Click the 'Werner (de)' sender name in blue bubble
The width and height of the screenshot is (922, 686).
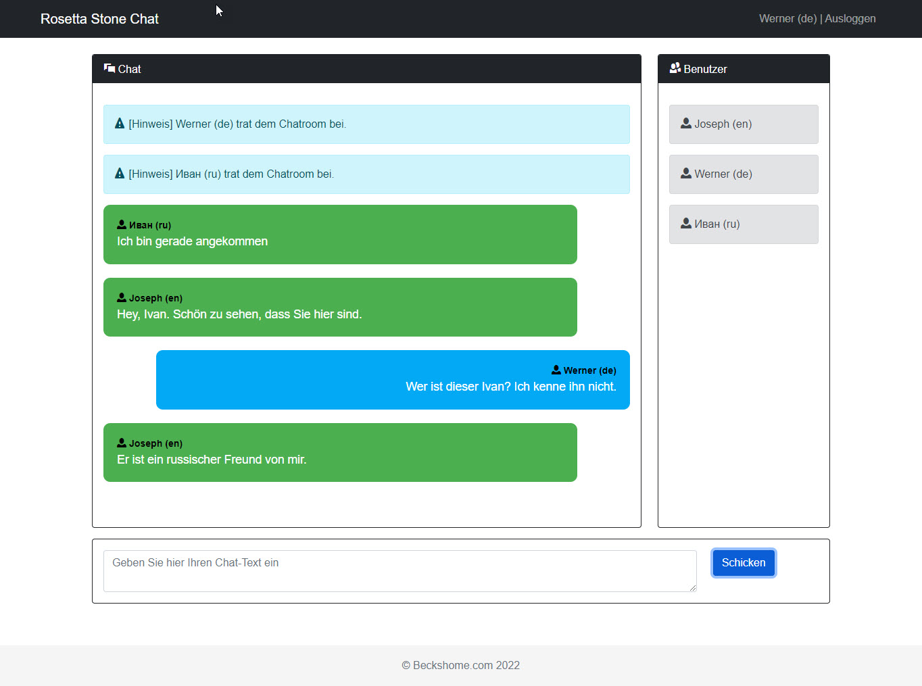click(590, 370)
